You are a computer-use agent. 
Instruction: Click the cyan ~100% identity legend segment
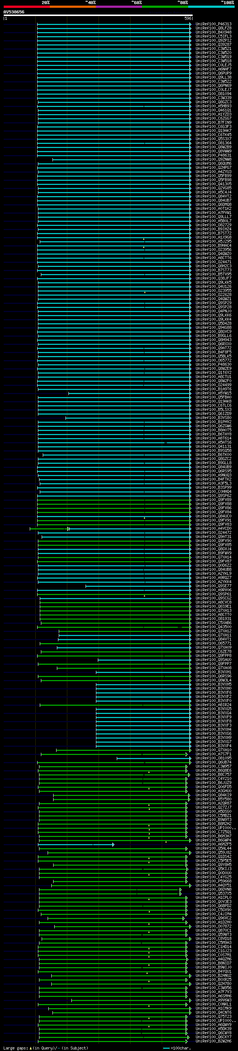(211, 7)
